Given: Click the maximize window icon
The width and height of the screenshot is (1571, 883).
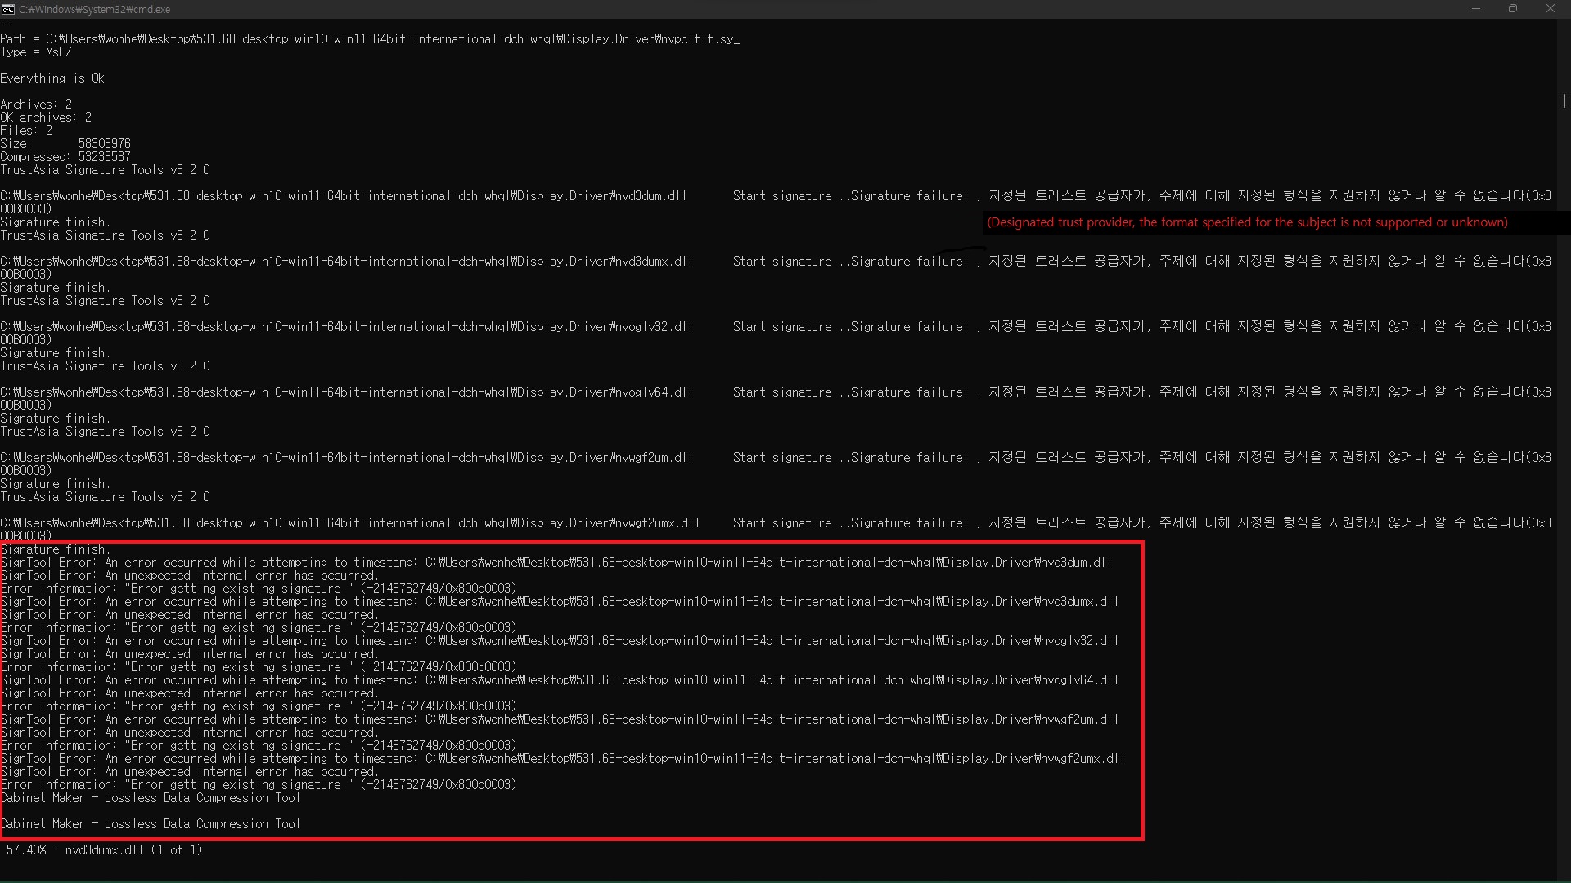Looking at the screenshot, I should pos(1513,9).
